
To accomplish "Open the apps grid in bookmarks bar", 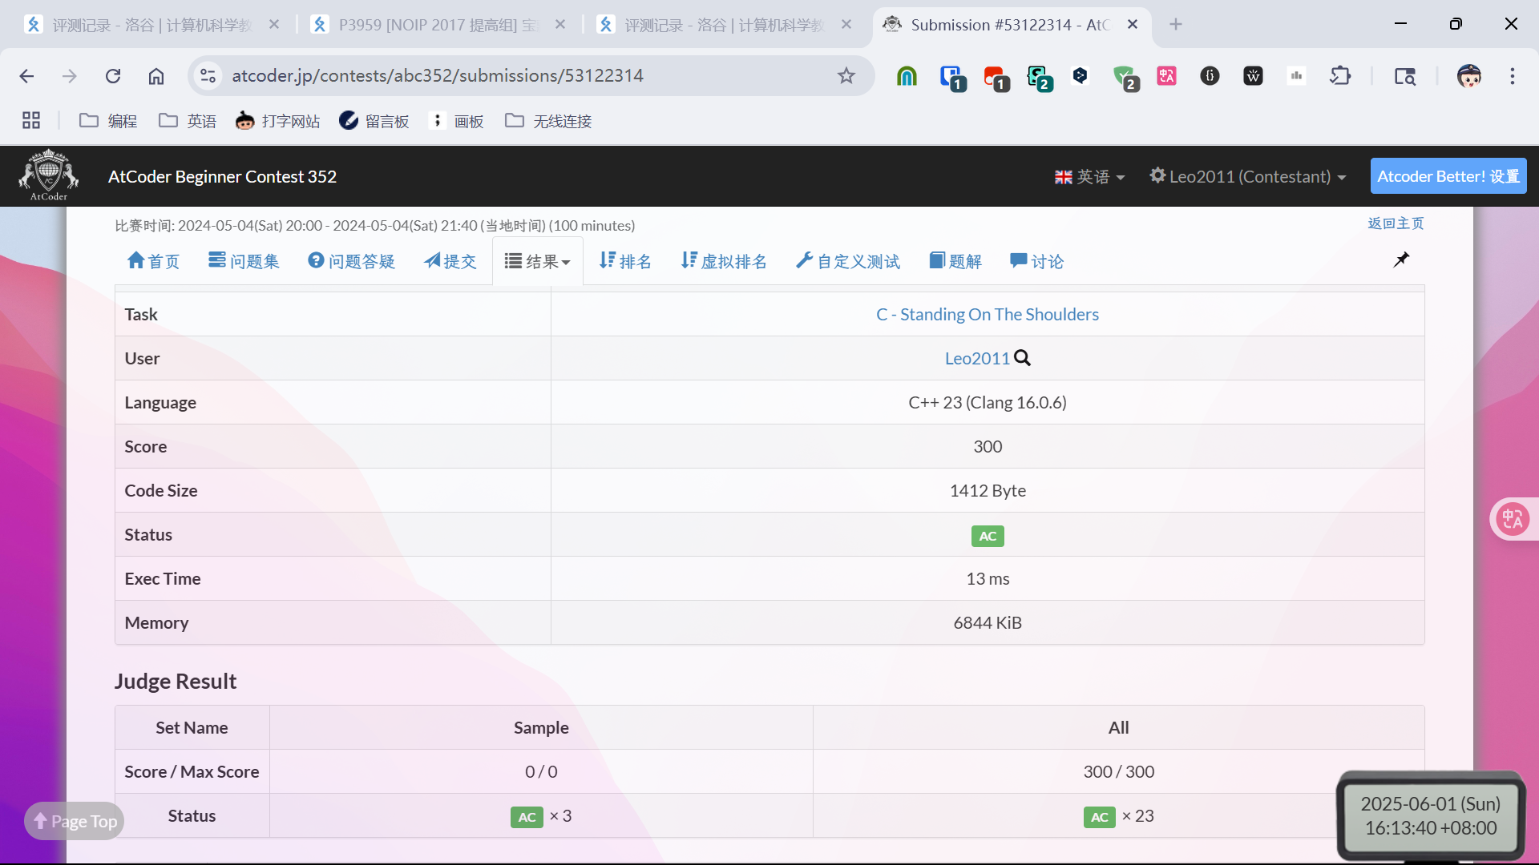I will pyautogui.click(x=31, y=121).
